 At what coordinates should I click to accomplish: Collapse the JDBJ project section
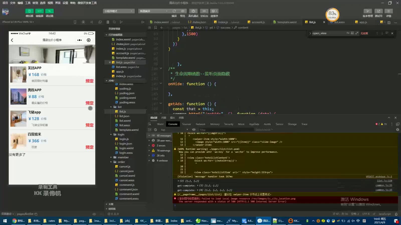pos(107,80)
